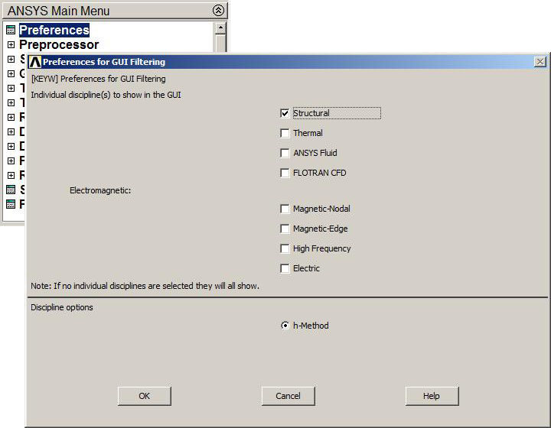Screen dimensions: 551x428
Task: Turn on the Magnetic-Edge checkbox
Action: [x=285, y=229]
